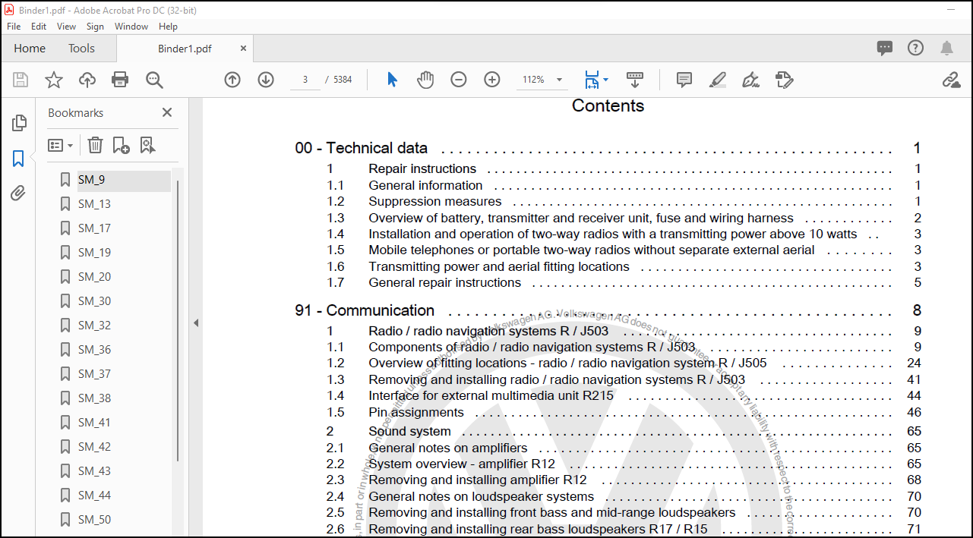Click the find current bookmark icon
Viewport: 973px width, 538px height.
click(147, 145)
